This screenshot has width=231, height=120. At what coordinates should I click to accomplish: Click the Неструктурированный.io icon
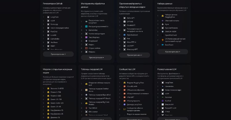click(x=86, y=26)
